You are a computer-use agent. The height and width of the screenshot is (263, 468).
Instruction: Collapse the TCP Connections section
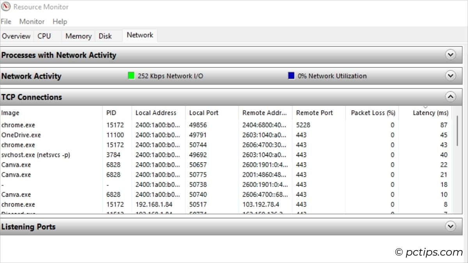click(x=451, y=96)
